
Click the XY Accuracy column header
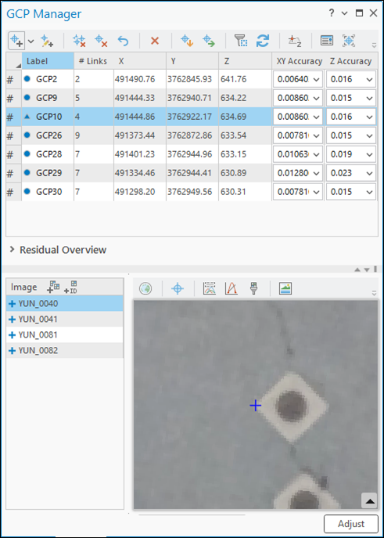[x=299, y=61]
